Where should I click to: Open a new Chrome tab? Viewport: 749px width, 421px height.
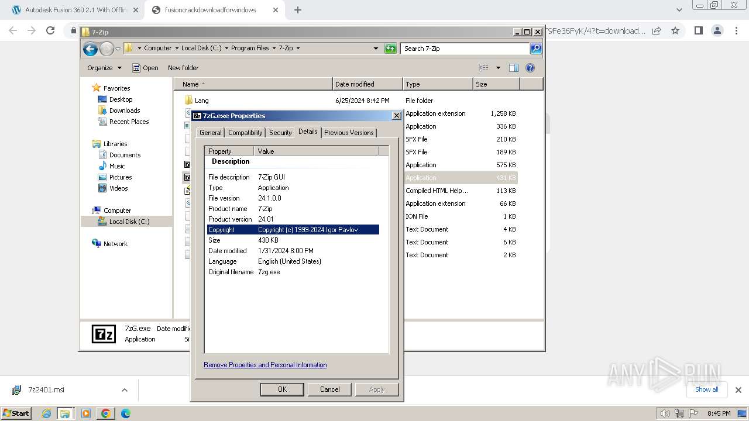(298, 10)
